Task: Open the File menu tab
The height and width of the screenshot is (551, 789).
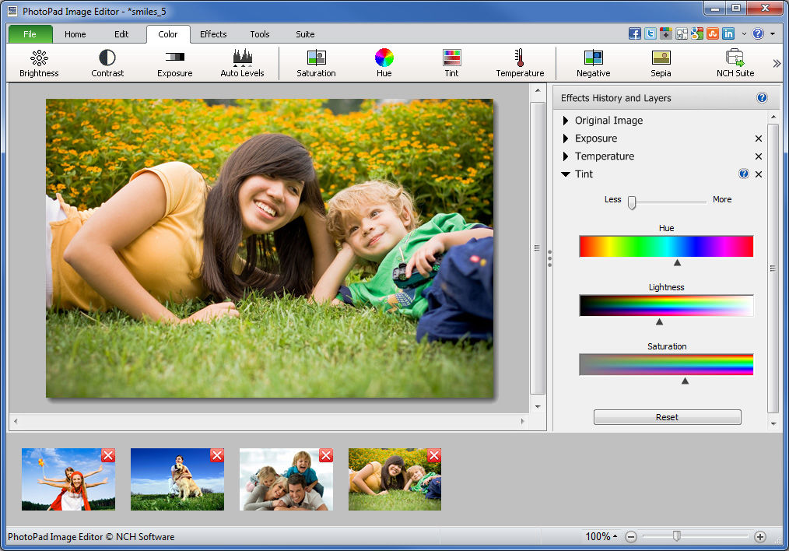Action: point(30,34)
